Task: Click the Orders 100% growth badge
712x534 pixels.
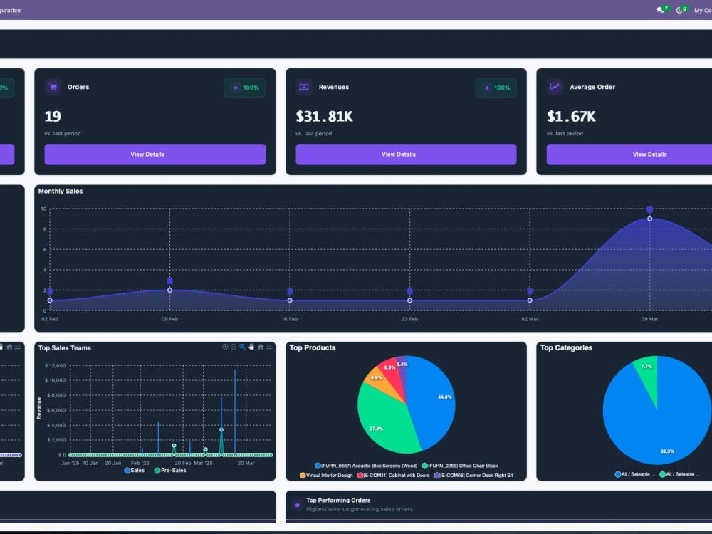Action: coord(245,88)
